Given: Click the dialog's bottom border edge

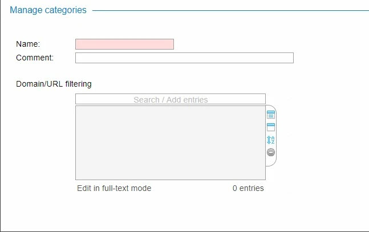Looking at the screenshot, I should tap(185, 231).
